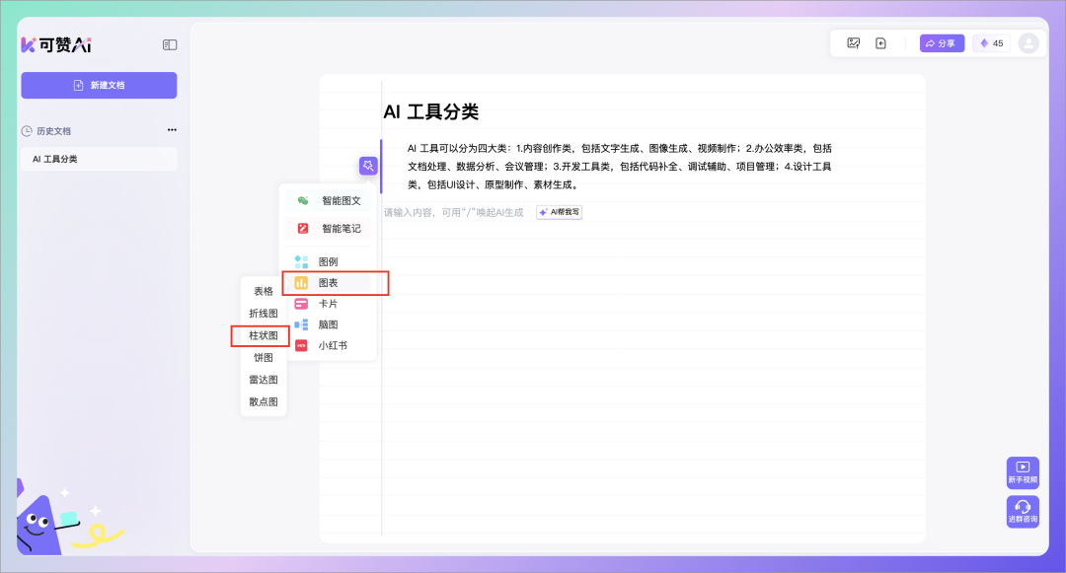Click the AI 工具分类 document title
The width and height of the screenshot is (1066, 573).
click(x=431, y=112)
